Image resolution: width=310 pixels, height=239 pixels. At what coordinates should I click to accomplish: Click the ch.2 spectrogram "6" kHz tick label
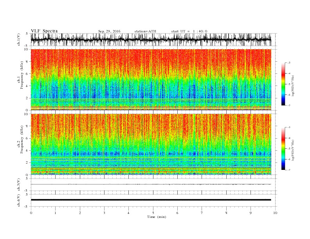click(x=27, y=138)
